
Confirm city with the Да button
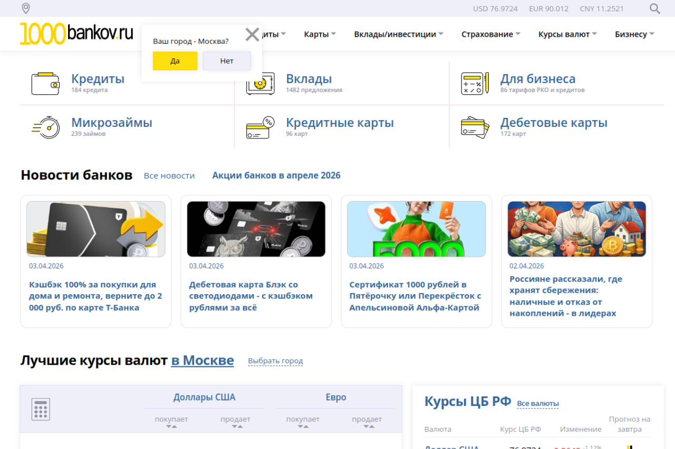(x=175, y=61)
